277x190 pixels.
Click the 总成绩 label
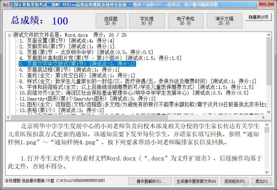27,20
